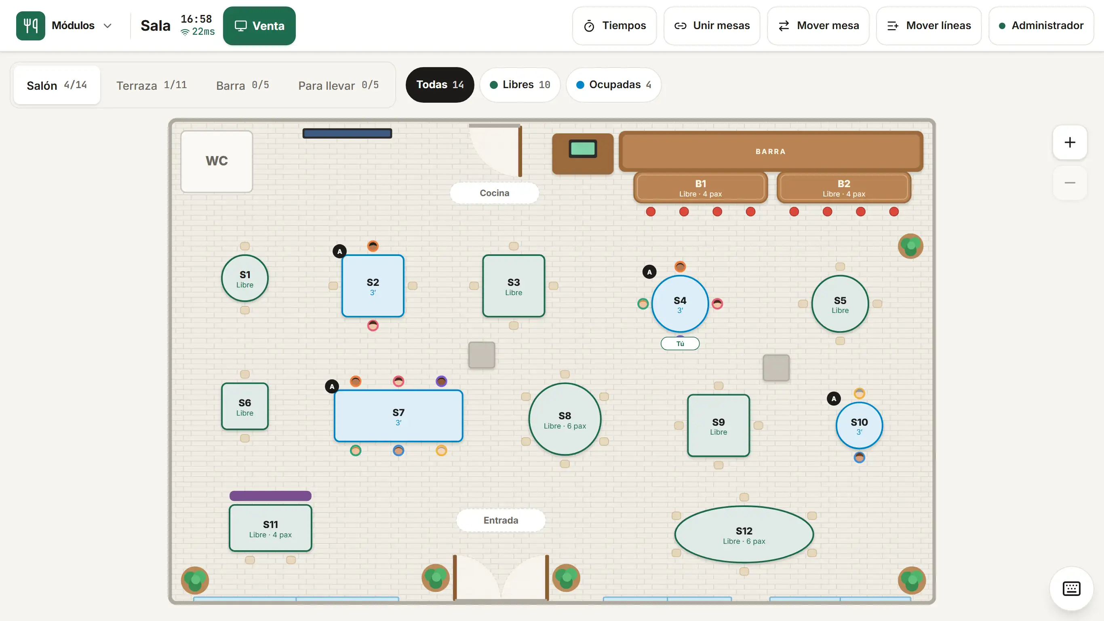Open the Tiempos timer view
The width and height of the screenshot is (1104, 621).
[x=615, y=26]
